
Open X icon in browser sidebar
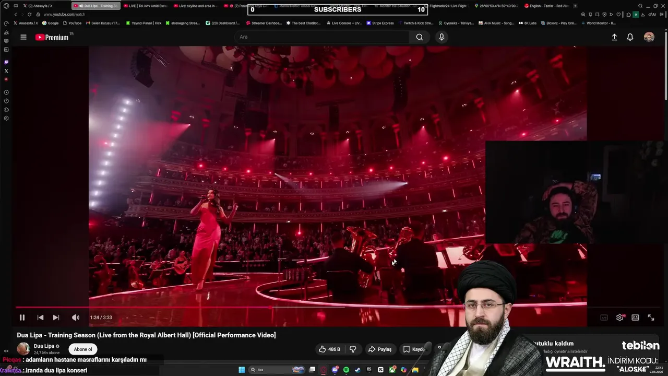tap(6, 70)
